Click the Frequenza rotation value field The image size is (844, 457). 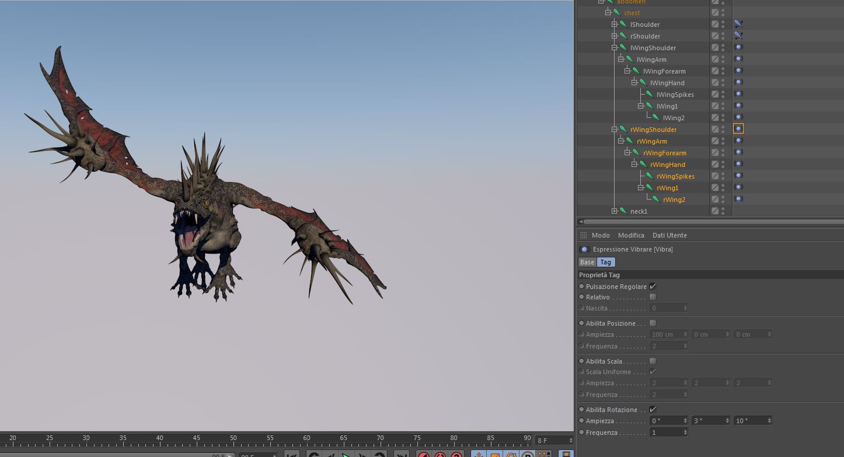(x=666, y=432)
